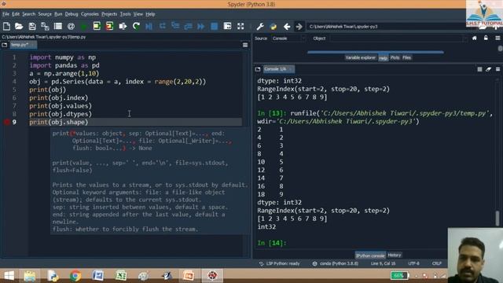
Task: Open Source menu
Action: (45, 14)
